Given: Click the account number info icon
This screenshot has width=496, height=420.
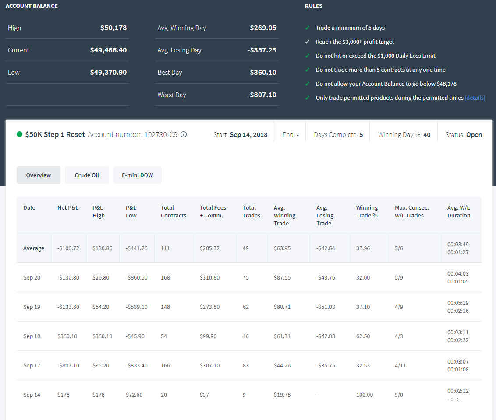Looking at the screenshot, I should click(x=184, y=134).
